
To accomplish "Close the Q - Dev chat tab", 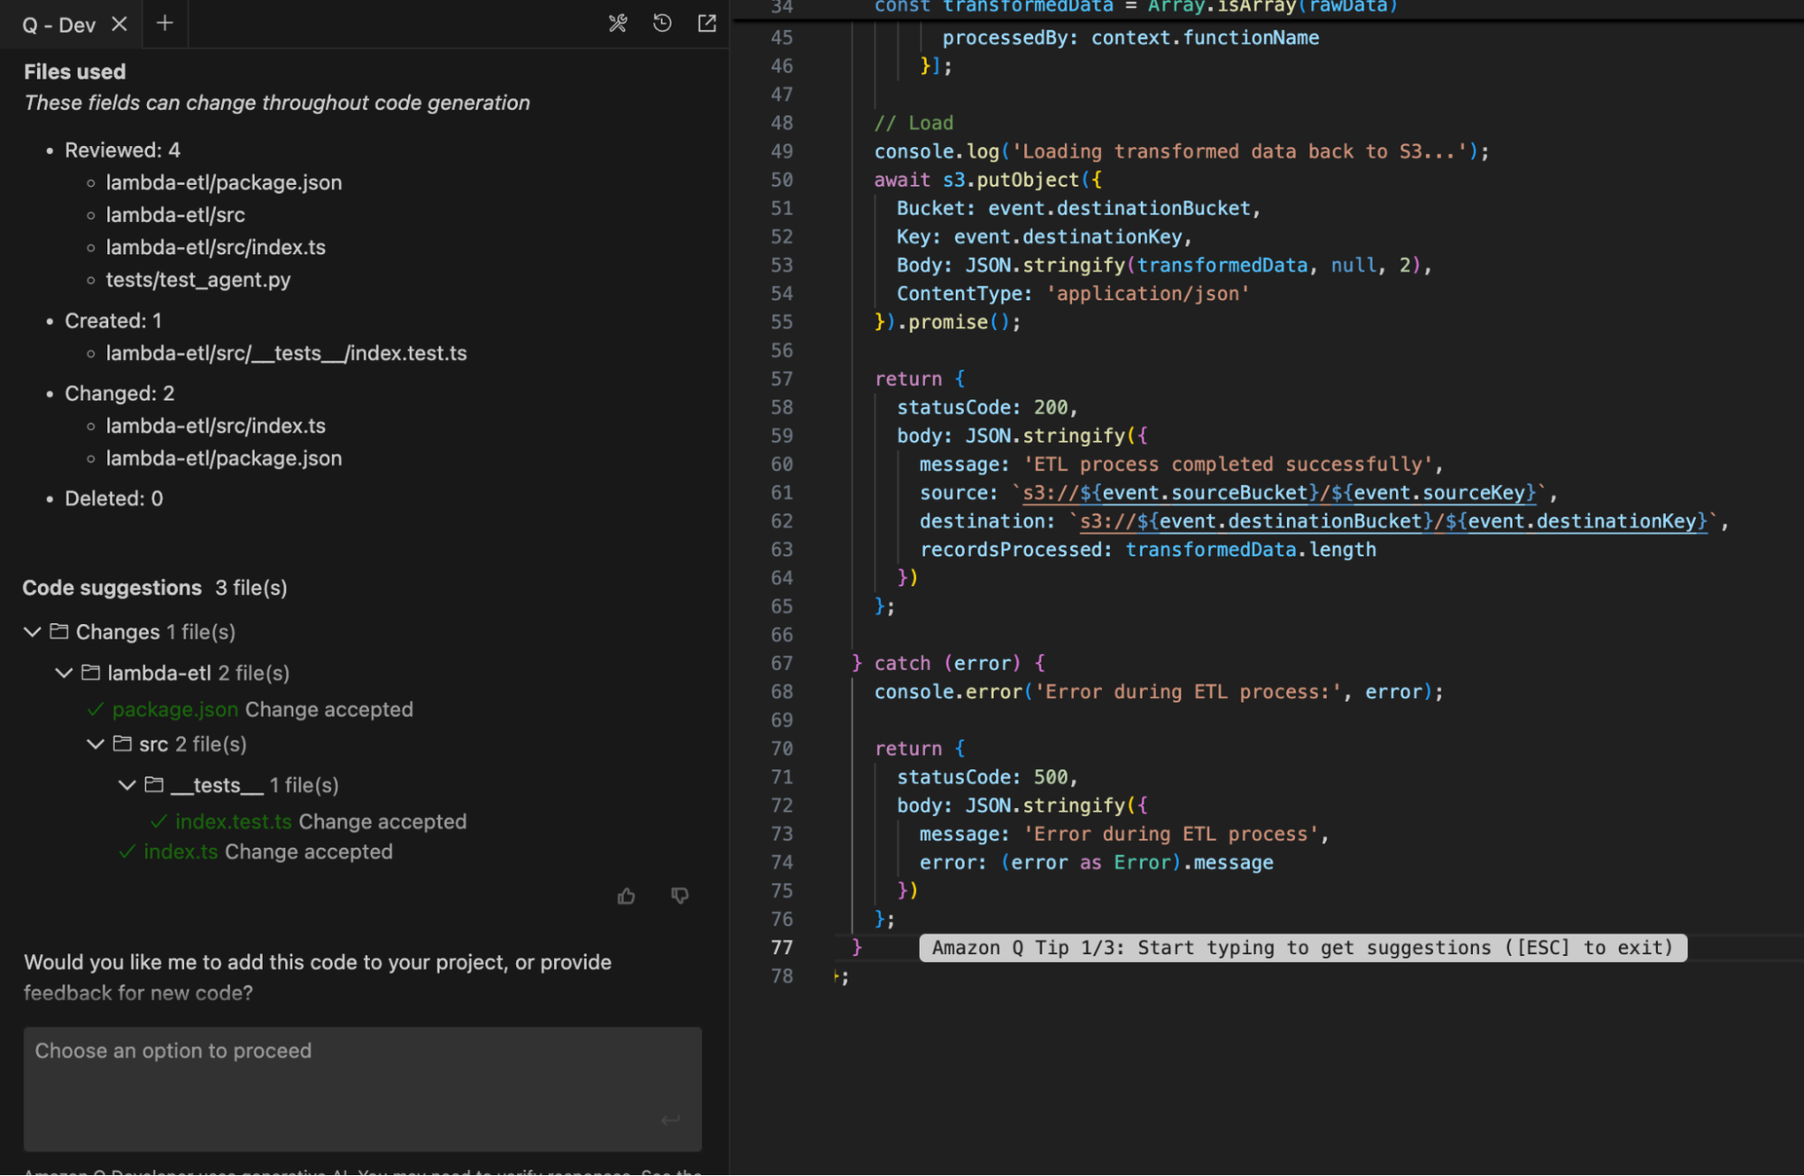I will click(119, 24).
